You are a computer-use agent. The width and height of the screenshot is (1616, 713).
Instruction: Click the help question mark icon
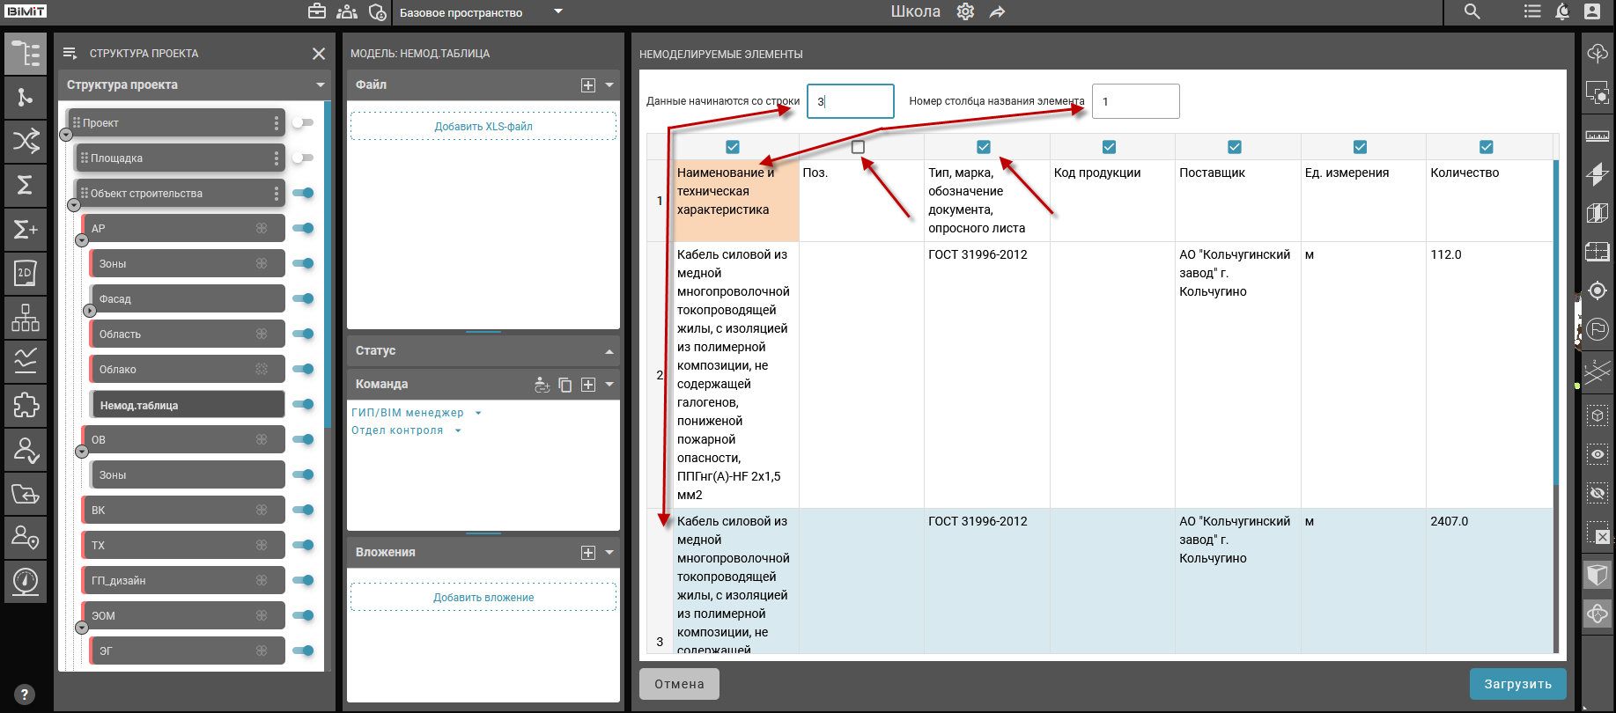pos(25,694)
